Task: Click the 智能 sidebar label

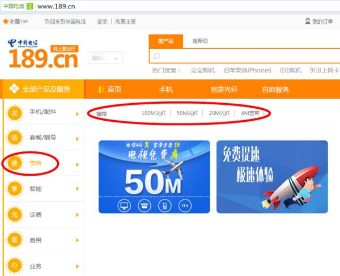Action: tap(35, 189)
